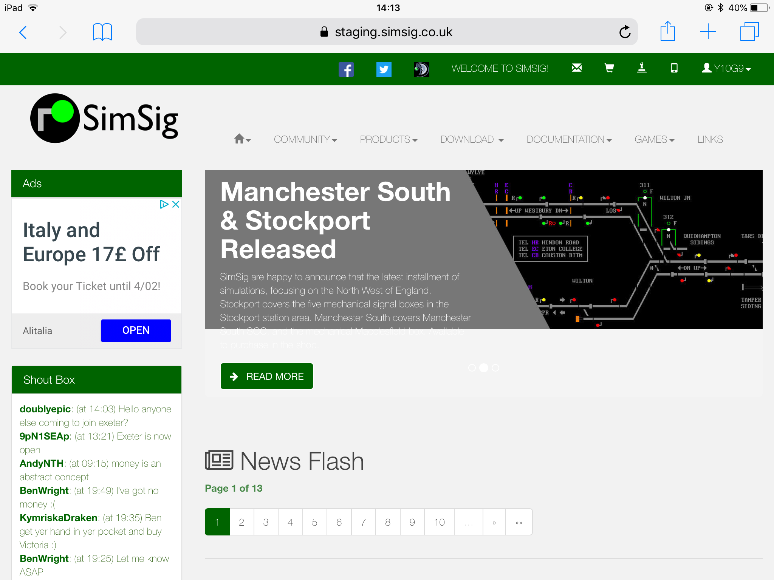Open SimSig Twitter page icon
Image resolution: width=774 pixels, height=580 pixels.
coord(384,69)
